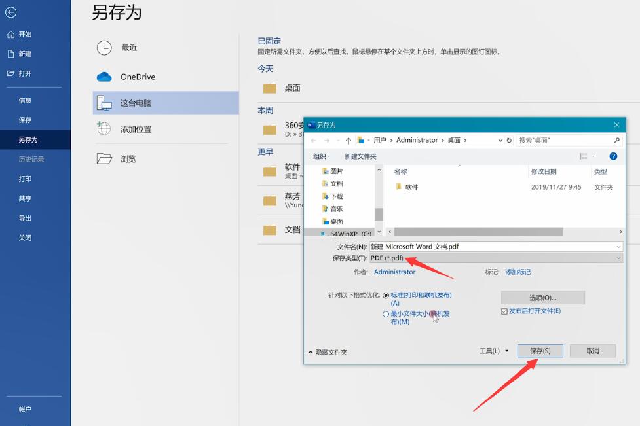This screenshot has width=640, height=426.
Task: Click the 用户 breadcrumb segment
Action: click(x=379, y=140)
